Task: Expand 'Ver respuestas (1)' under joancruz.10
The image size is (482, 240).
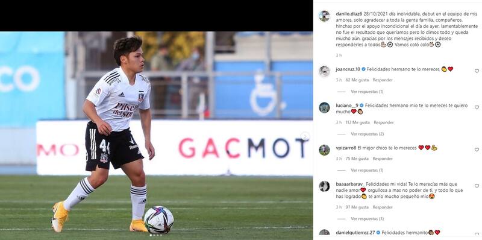Action: [367, 92]
